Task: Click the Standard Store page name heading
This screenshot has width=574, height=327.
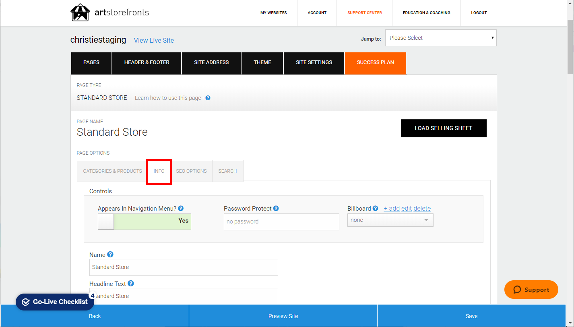Action: click(112, 132)
